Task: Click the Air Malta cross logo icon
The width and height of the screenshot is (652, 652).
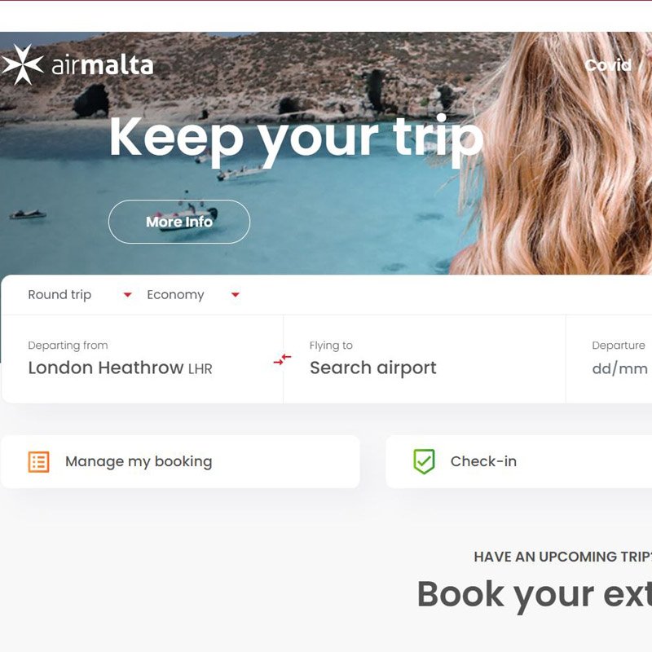Action: coord(22,64)
